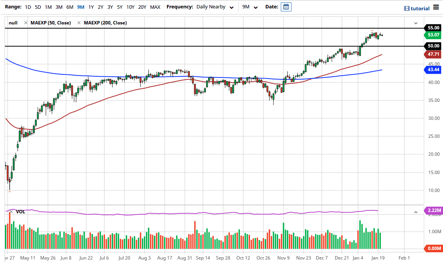The height and width of the screenshot is (266, 443).
Task: Select the 5Y range
Action: pyautogui.click(x=120, y=7)
